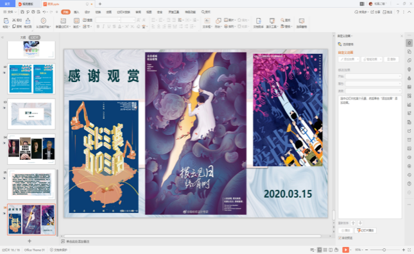Expand the zoom percentage dropdown
Image resolution: width=414 pixels, height=254 pixels.
click(x=359, y=250)
